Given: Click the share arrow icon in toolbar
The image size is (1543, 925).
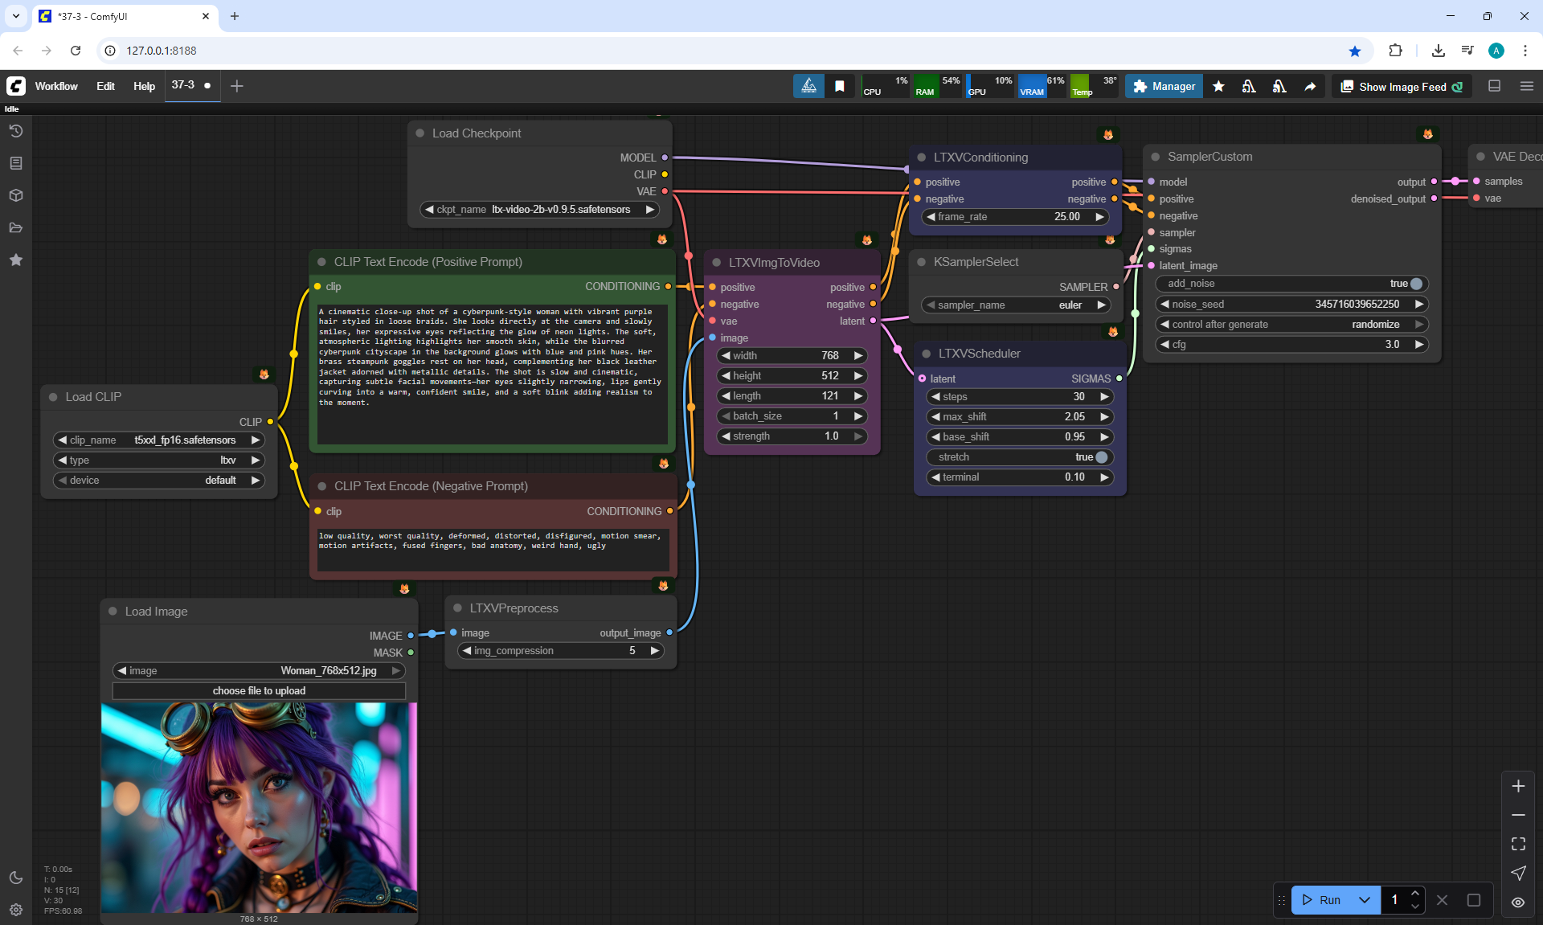Looking at the screenshot, I should pos(1310,86).
